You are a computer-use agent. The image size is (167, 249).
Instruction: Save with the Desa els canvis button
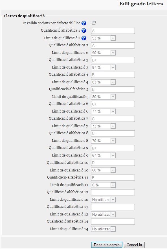click(x=107, y=245)
